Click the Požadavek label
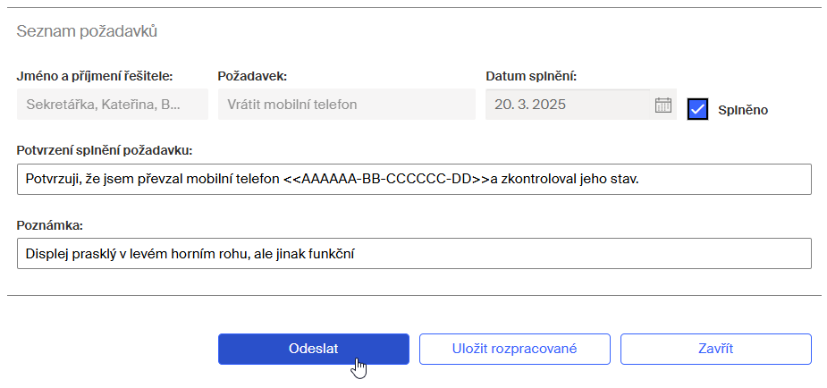The height and width of the screenshot is (388, 827). [x=252, y=77]
